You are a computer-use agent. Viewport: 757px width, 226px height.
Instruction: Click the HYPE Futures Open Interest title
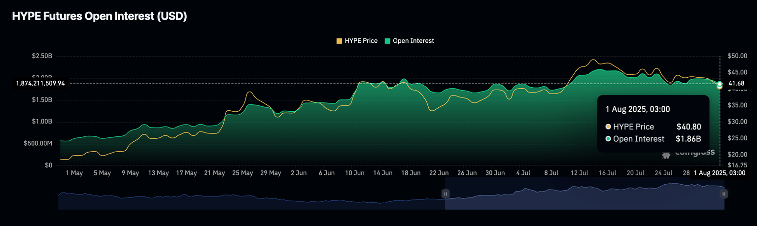(x=99, y=16)
